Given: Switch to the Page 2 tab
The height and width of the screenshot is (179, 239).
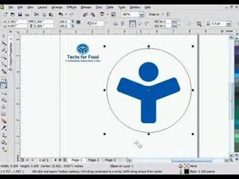Looking at the screenshot, I should [94, 160].
